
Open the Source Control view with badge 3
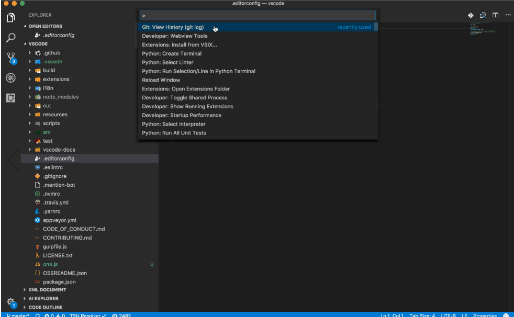(x=11, y=58)
